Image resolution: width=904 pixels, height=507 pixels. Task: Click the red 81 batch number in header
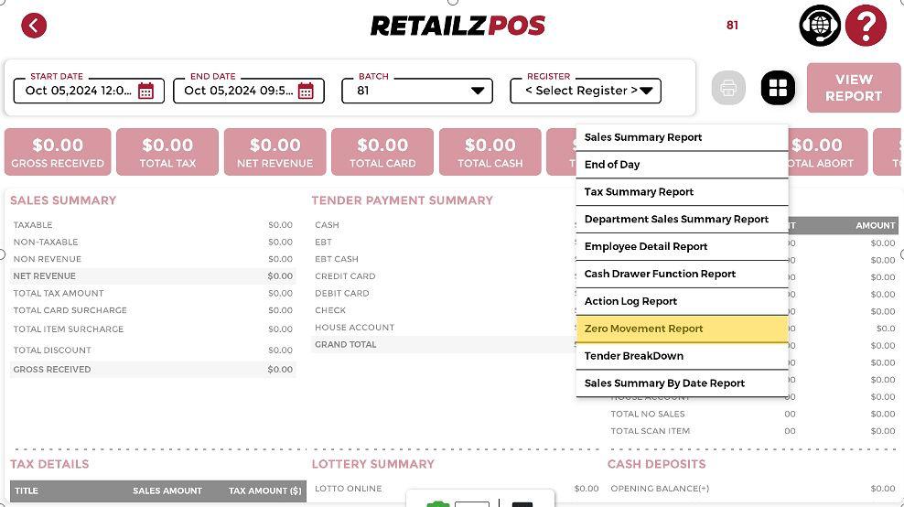[x=732, y=26]
